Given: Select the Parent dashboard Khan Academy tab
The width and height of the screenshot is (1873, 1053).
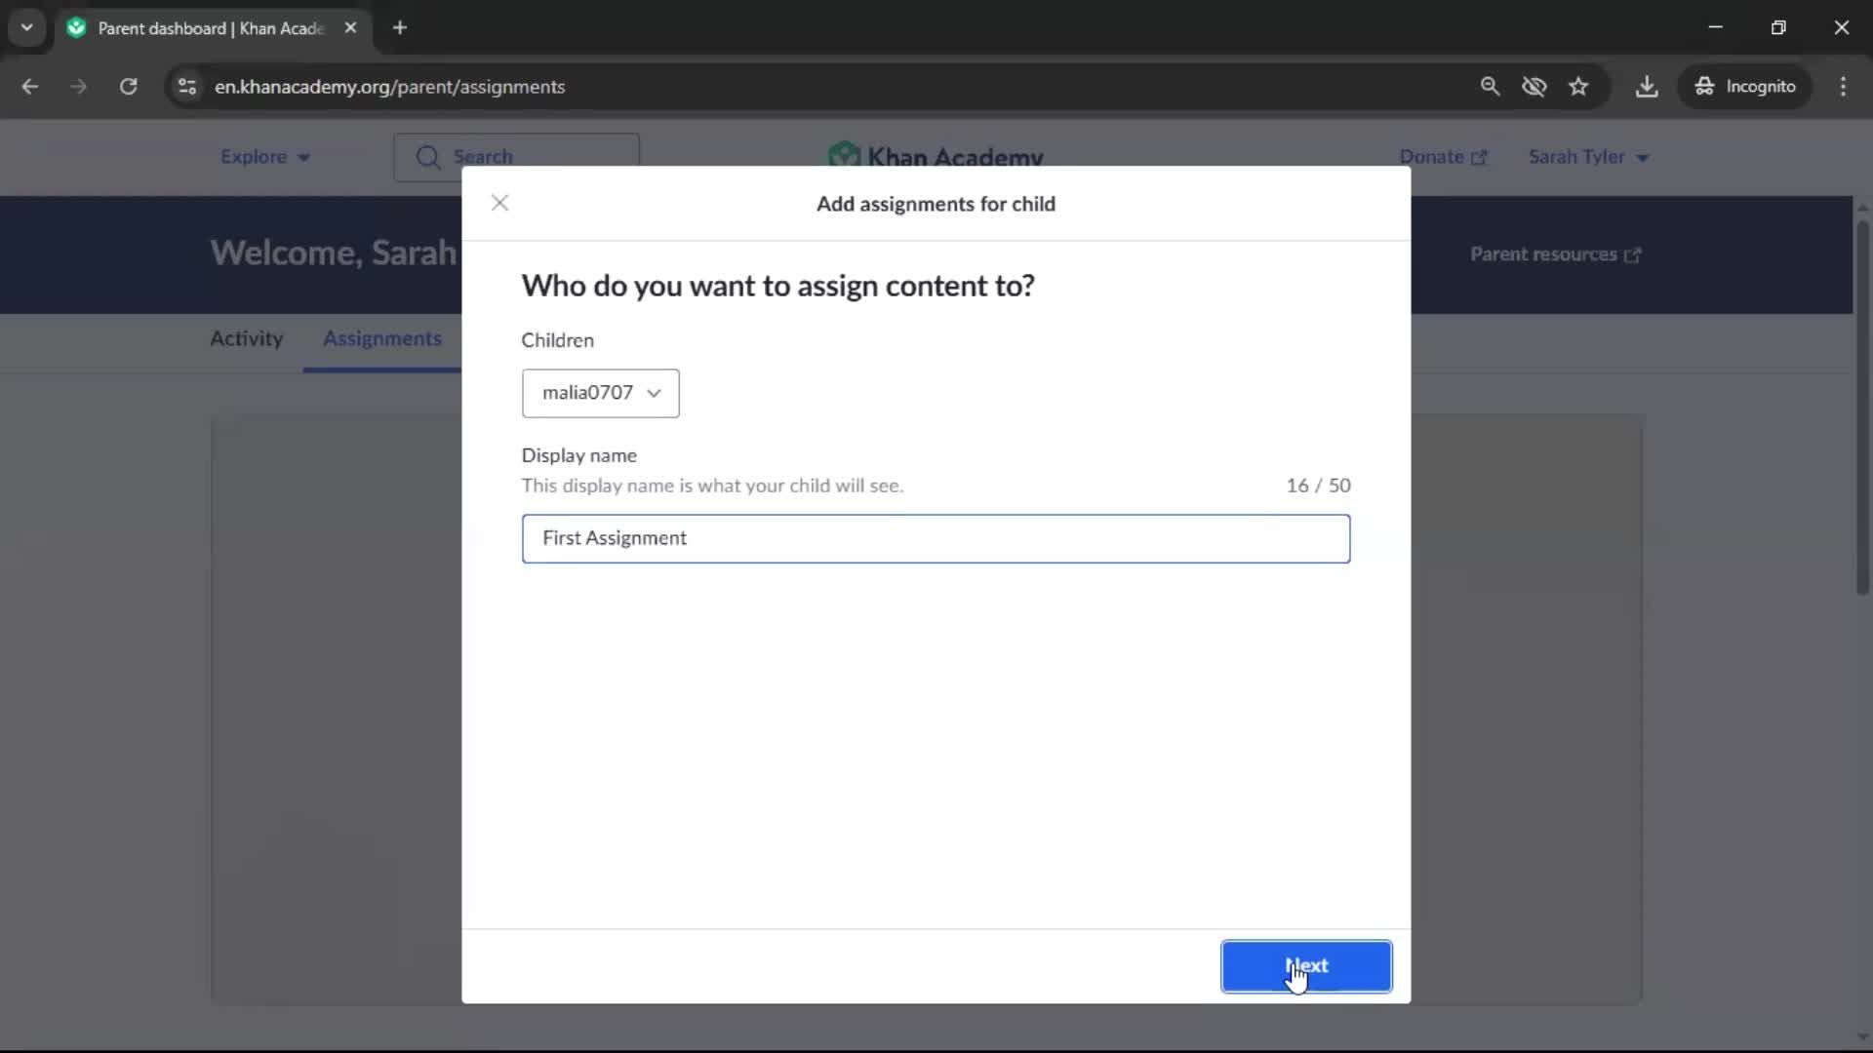Looking at the screenshot, I should (212, 28).
